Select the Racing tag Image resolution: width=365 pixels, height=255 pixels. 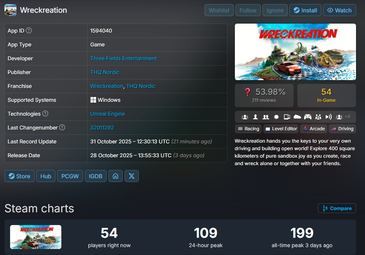(x=248, y=129)
